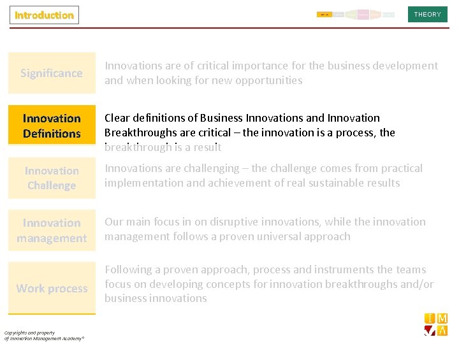Click the yellow 'A' tile in the logo
Screen dimensions: 459x344
click(x=442, y=331)
